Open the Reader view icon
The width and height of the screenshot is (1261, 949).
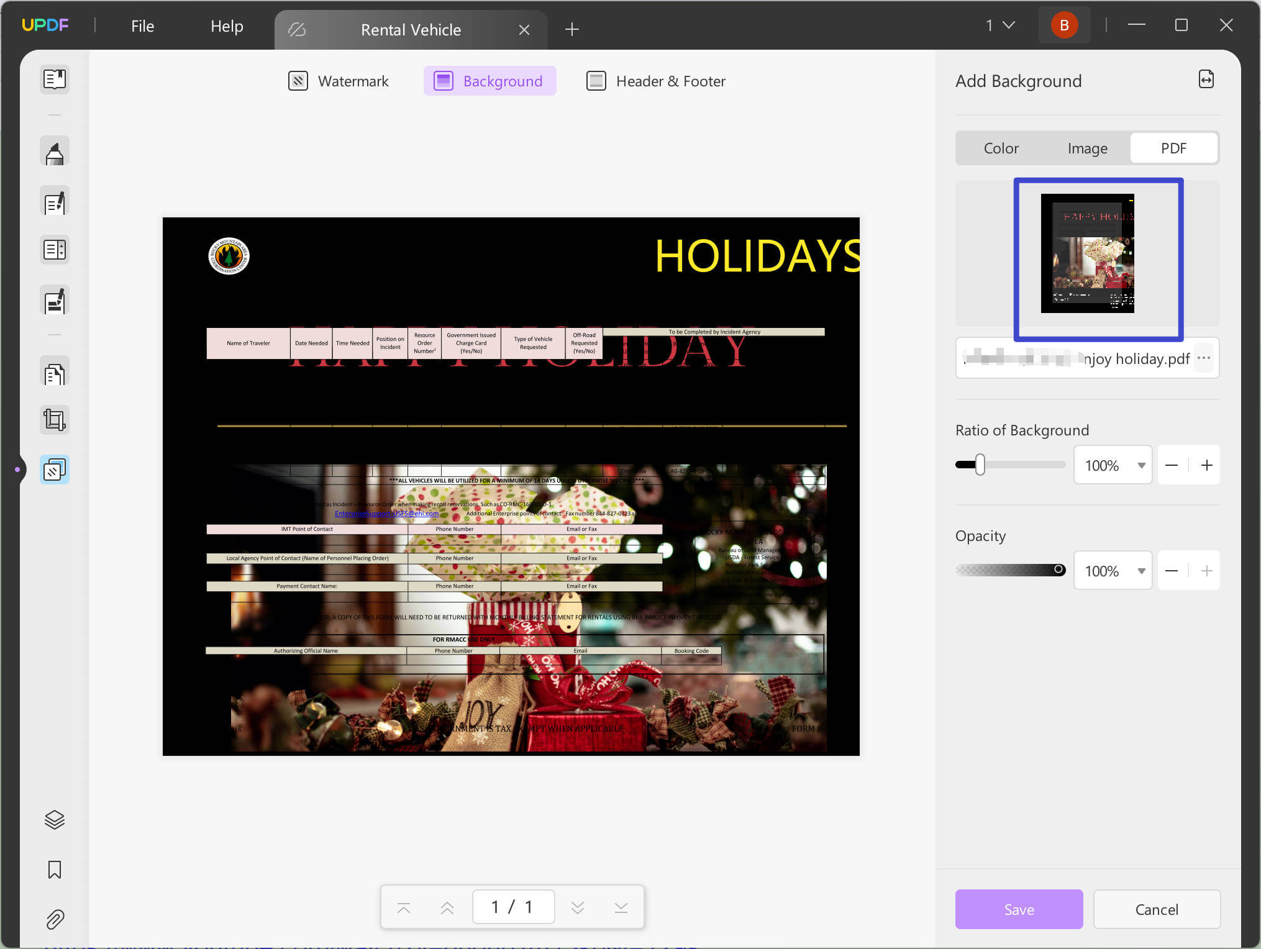(54, 79)
